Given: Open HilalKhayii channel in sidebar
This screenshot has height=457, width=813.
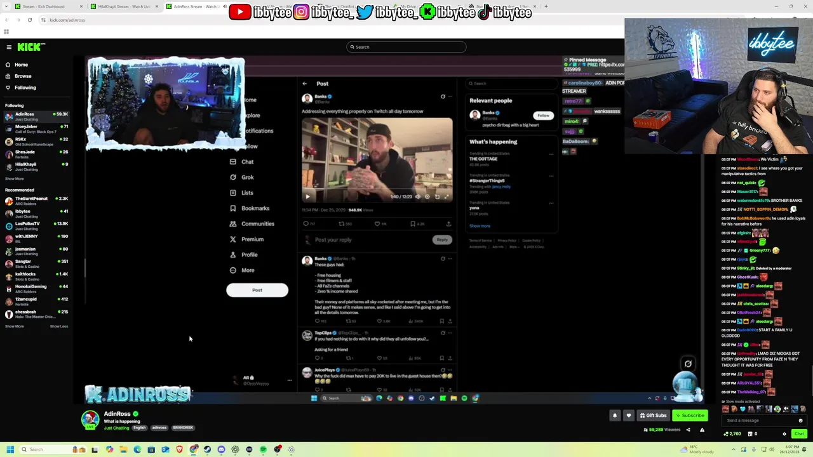Looking at the screenshot, I should click(x=36, y=166).
